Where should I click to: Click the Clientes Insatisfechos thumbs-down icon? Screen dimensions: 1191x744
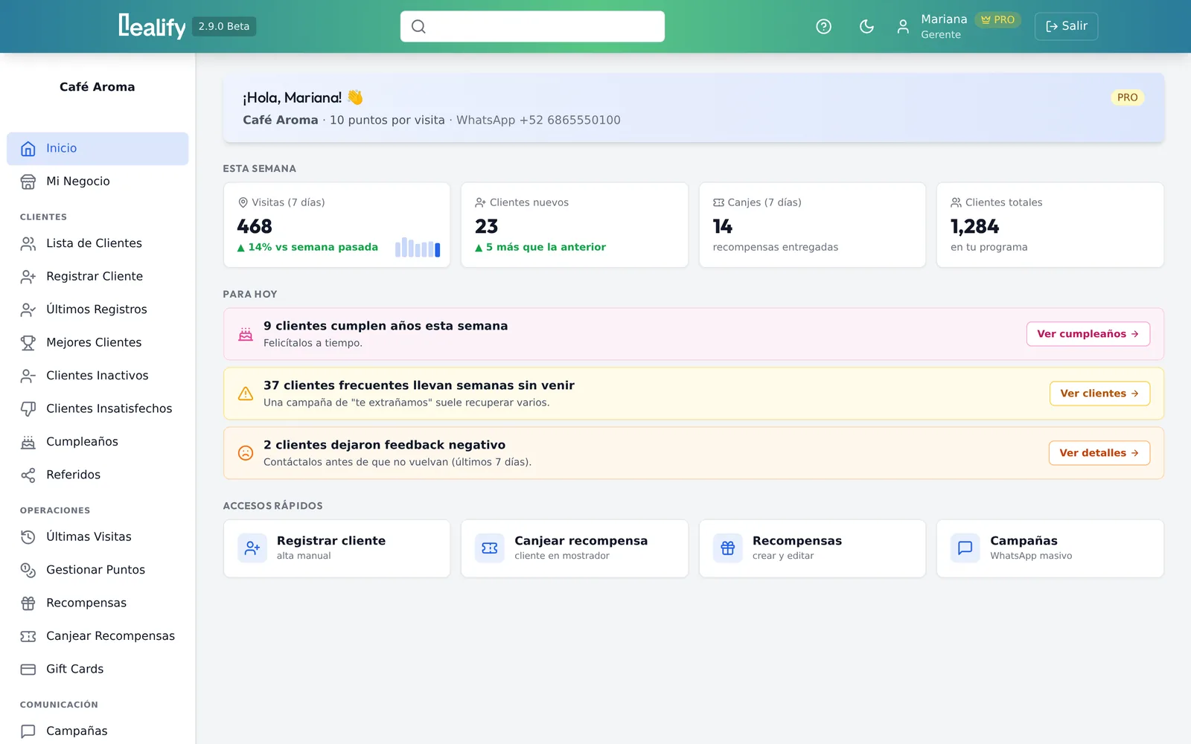pyautogui.click(x=28, y=408)
